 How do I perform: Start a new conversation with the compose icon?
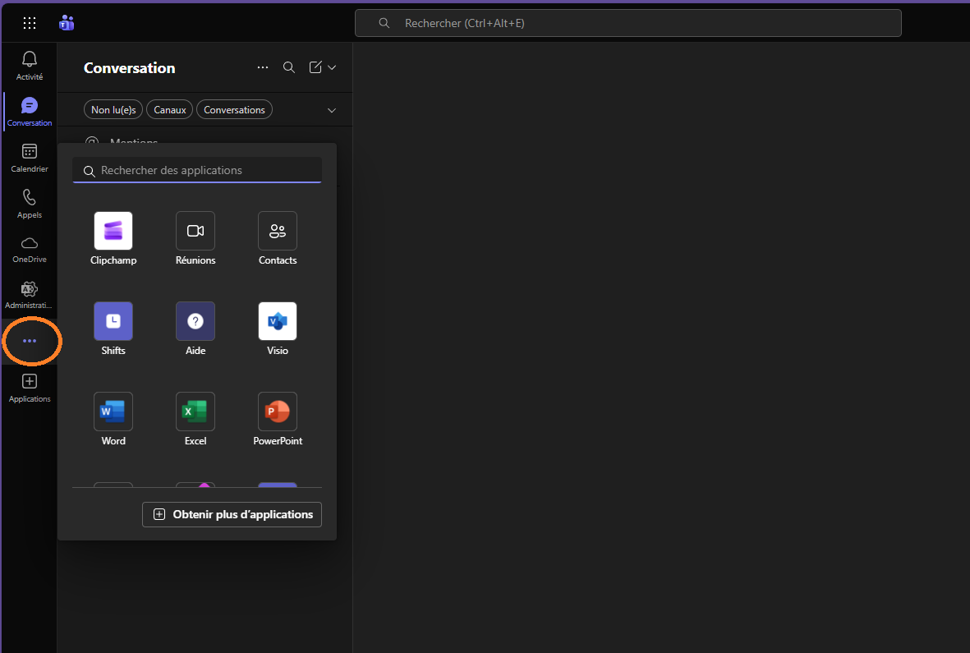(x=315, y=67)
